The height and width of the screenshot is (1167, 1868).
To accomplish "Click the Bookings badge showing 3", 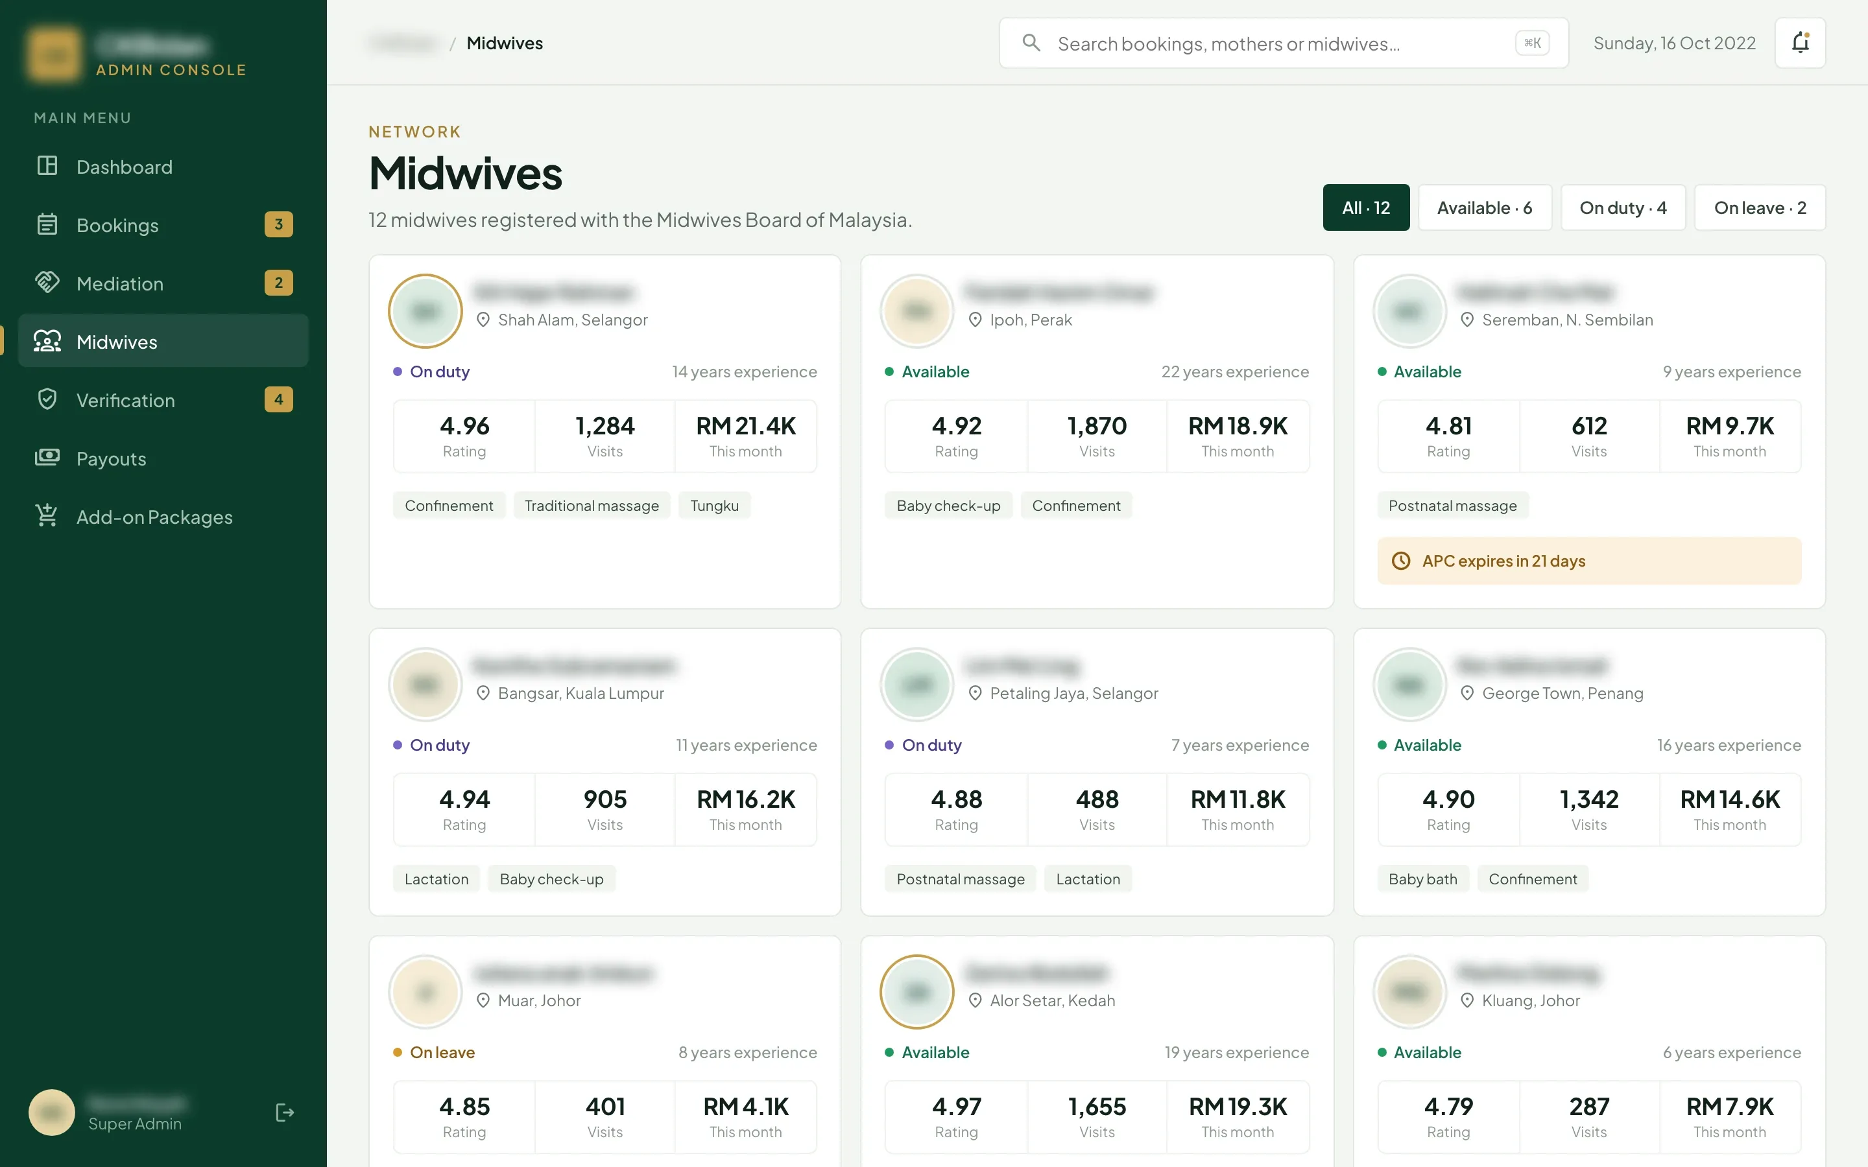I will (279, 224).
